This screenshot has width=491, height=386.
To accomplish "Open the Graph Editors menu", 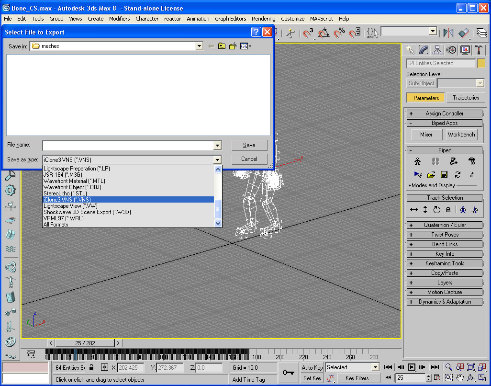I will pos(231,19).
